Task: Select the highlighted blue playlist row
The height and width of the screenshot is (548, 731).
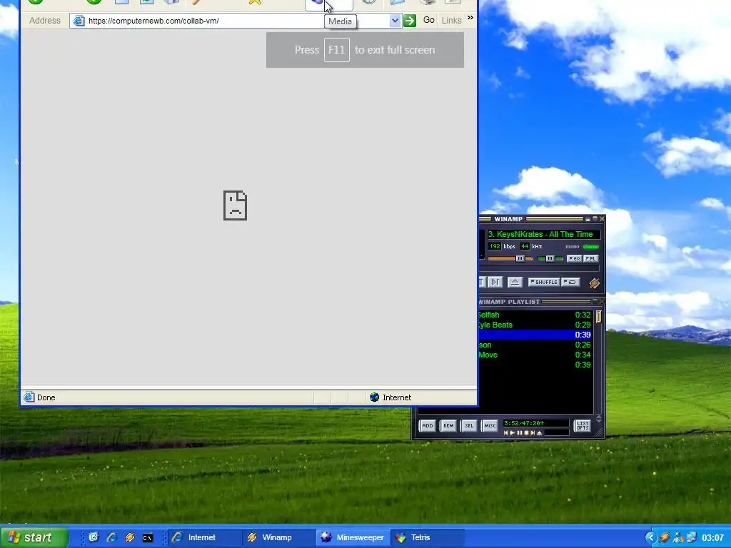Action: click(x=535, y=335)
